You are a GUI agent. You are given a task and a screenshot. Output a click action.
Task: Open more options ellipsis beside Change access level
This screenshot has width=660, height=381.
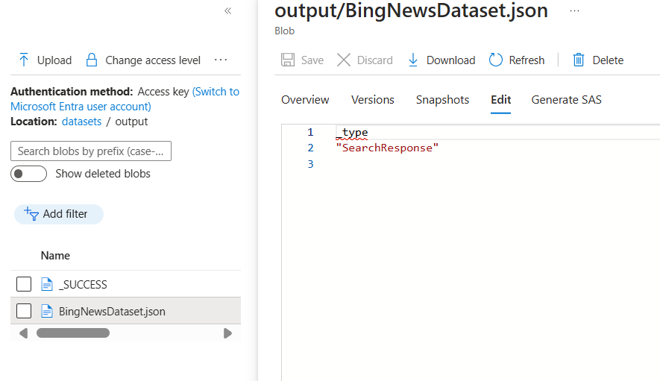click(221, 60)
